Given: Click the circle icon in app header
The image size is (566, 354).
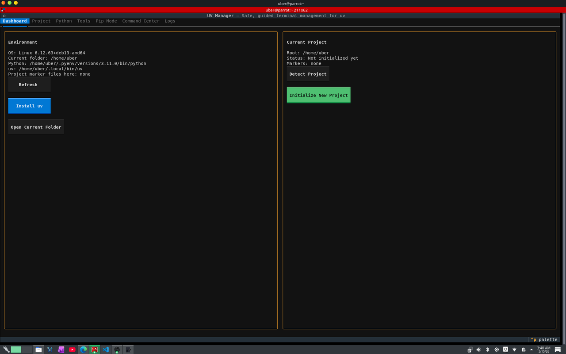Looking at the screenshot, I should pyautogui.click(x=4, y=16).
